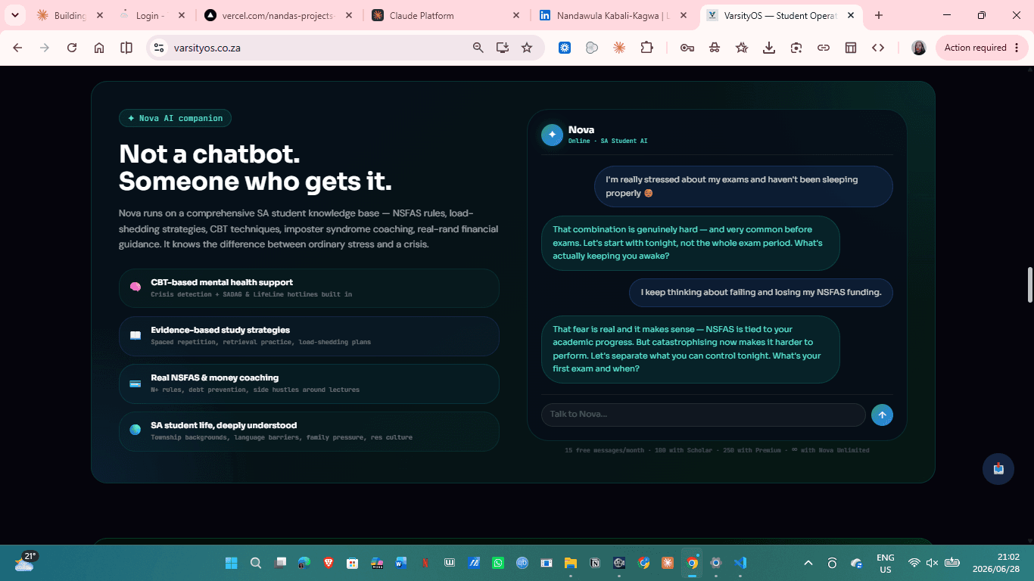
Task: Open the floating inbox widget button
Action: point(998,468)
